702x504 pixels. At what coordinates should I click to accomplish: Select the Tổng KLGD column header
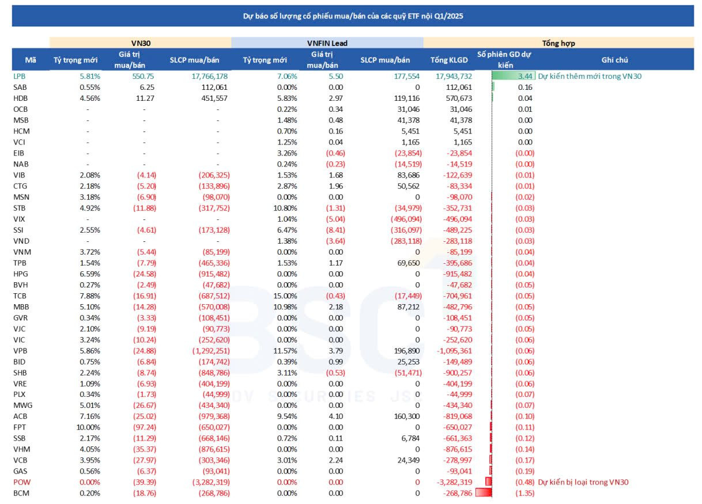pyautogui.click(x=450, y=60)
